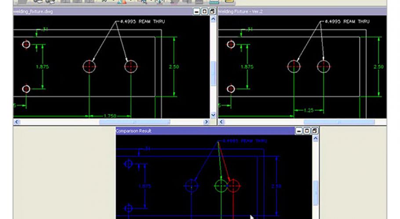Maximize the Comparison Result window
The height and width of the screenshot is (219, 400).
point(307,131)
